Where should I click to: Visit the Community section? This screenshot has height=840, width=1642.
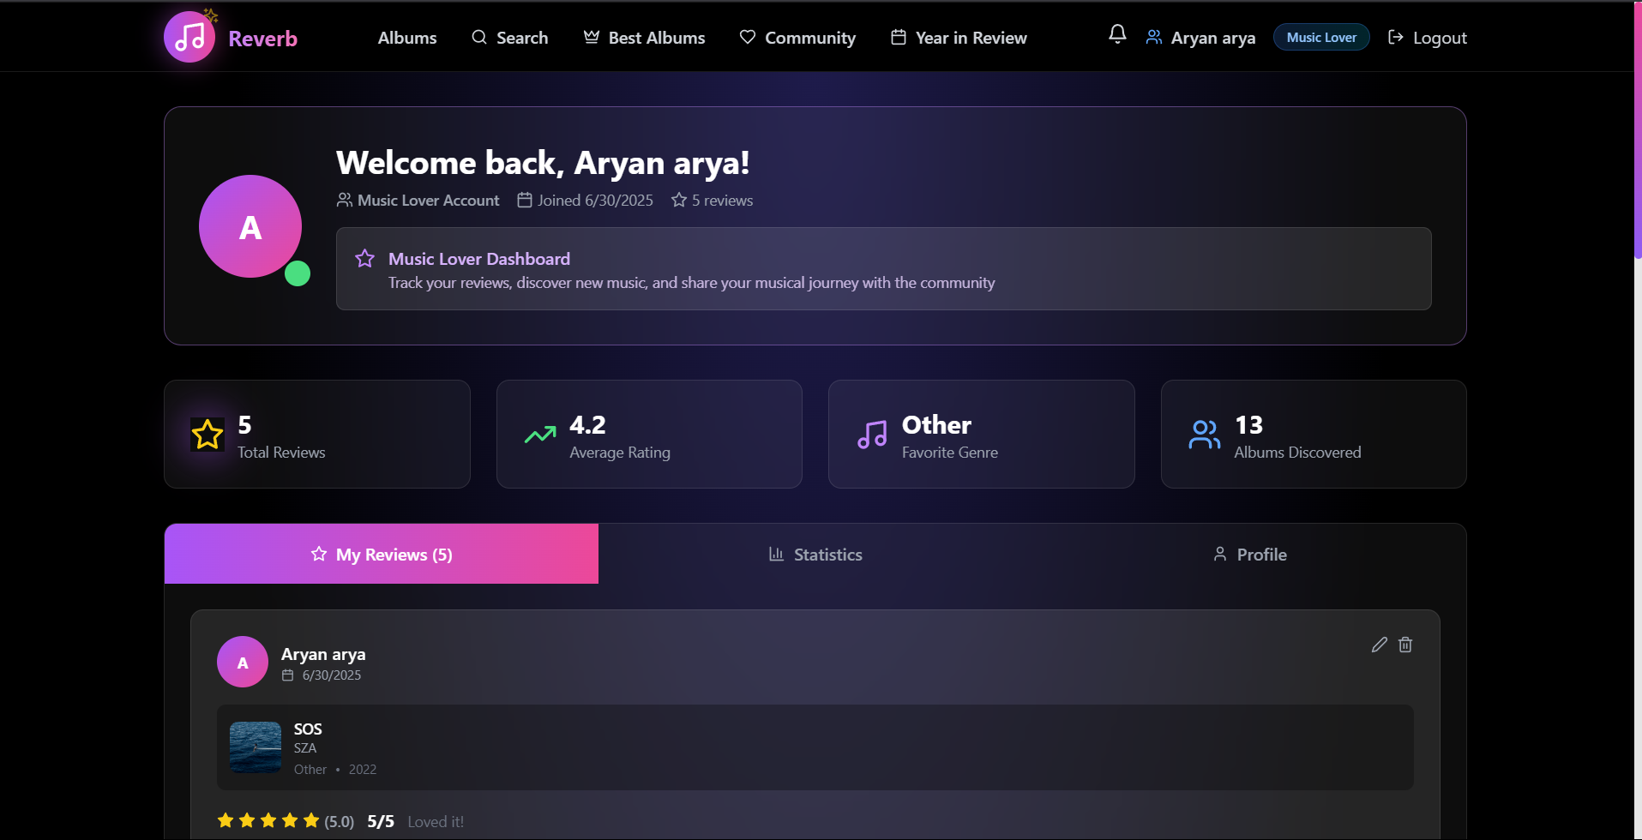pyautogui.click(x=797, y=38)
